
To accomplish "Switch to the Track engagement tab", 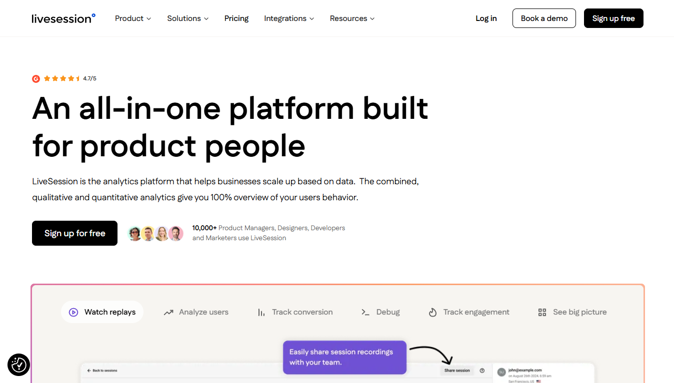I will click(x=469, y=312).
